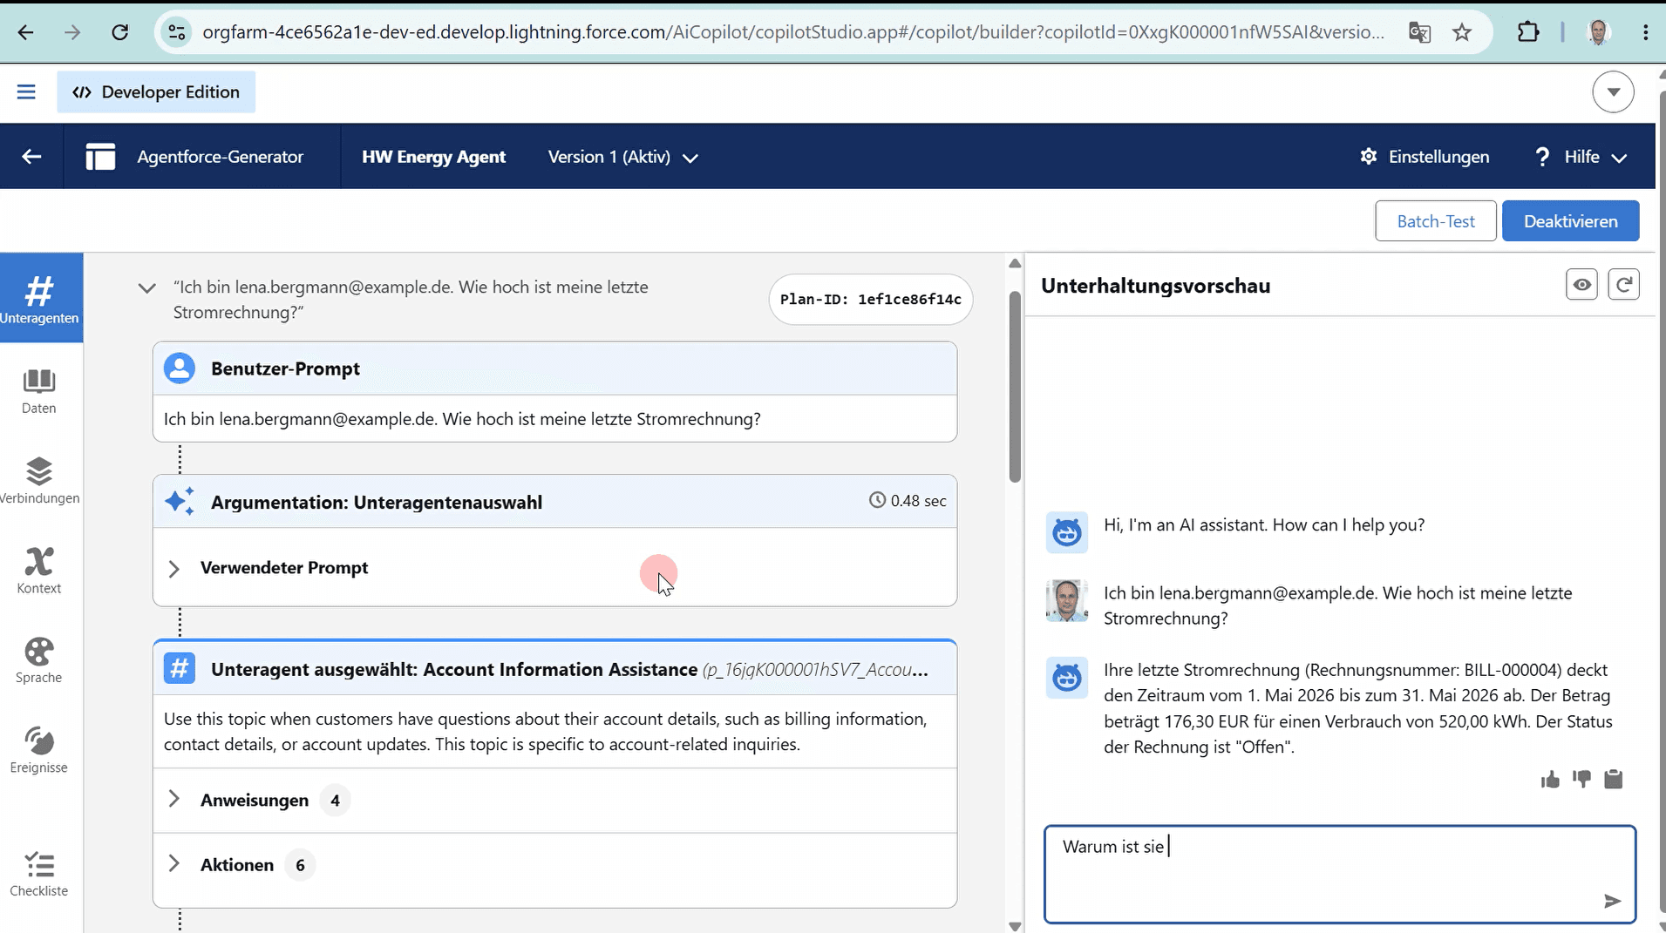Open the Agentforce-Generator link
Screen dimensions: 1666x933
220,157
